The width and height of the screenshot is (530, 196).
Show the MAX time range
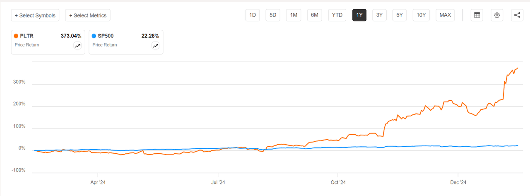[x=445, y=15]
